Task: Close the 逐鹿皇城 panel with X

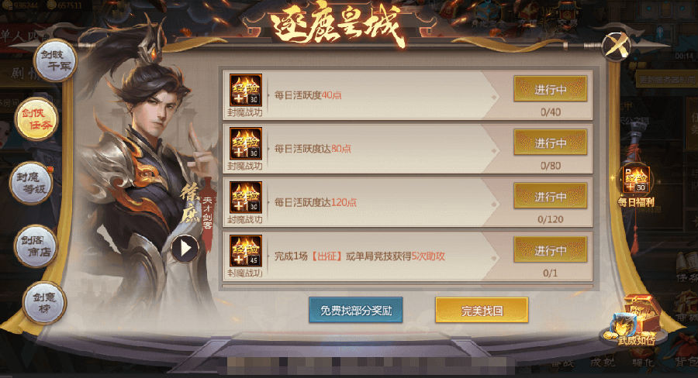Action: [616, 46]
